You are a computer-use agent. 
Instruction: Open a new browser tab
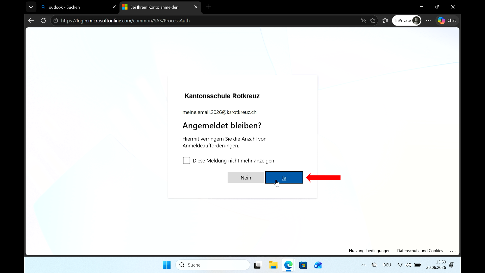pyautogui.click(x=208, y=7)
